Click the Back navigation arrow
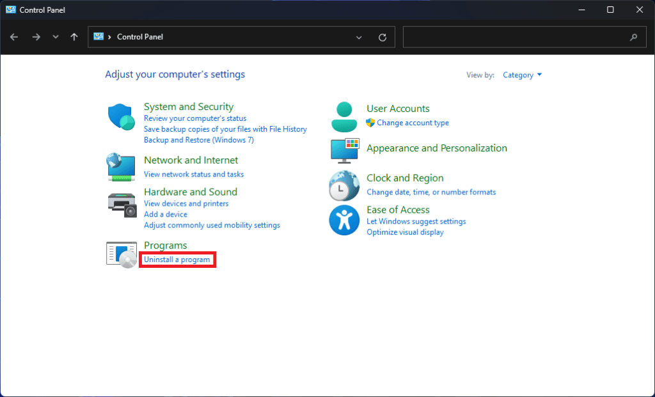The height and width of the screenshot is (397, 655). pyautogui.click(x=14, y=37)
